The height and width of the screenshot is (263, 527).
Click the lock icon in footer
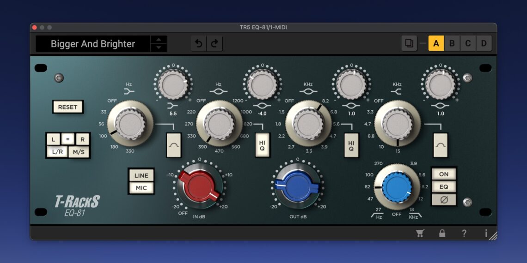click(442, 233)
